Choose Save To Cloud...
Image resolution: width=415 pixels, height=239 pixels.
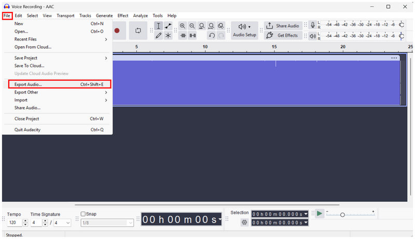click(x=57, y=65)
